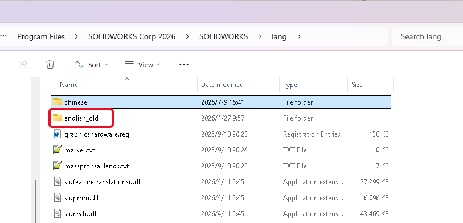Image resolution: width=463 pixels, height=223 pixels.
Task: Click the english_old folder name
Action: pyautogui.click(x=81, y=118)
